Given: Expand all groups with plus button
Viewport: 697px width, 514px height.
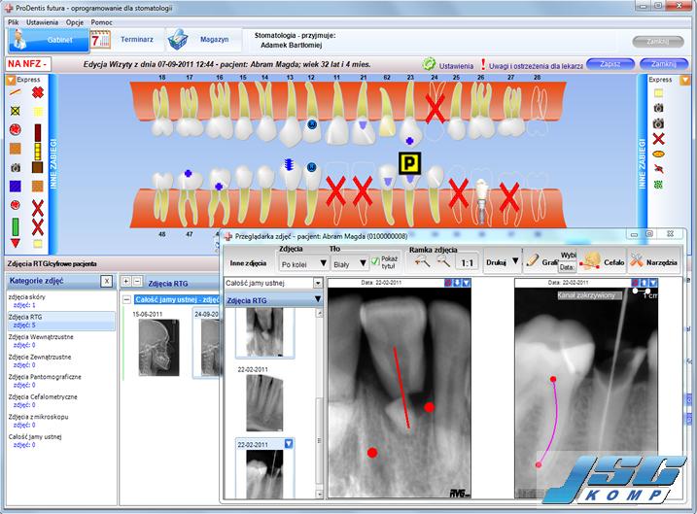Looking at the screenshot, I should click(x=126, y=281).
